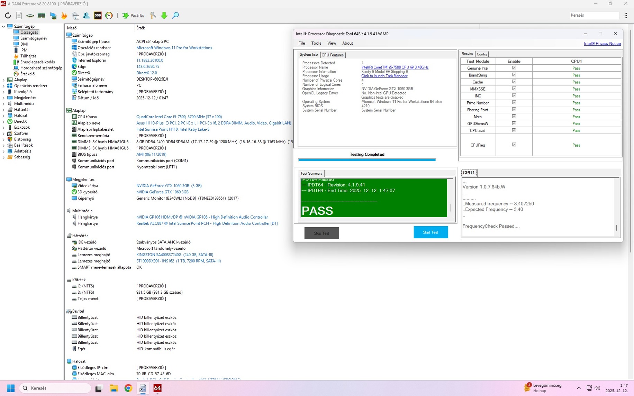Select the Túlhajtás tree item
This screenshot has height=396, width=634.
[x=28, y=56]
